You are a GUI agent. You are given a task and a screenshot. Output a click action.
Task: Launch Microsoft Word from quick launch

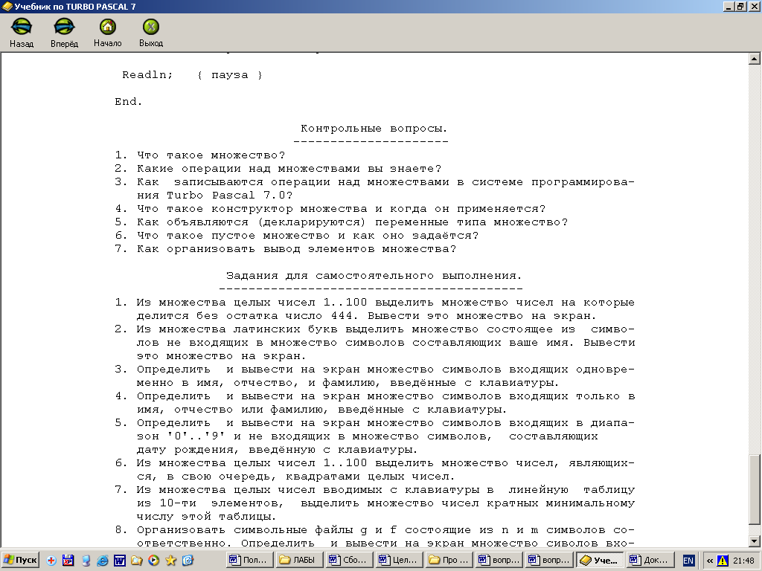(x=120, y=561)
